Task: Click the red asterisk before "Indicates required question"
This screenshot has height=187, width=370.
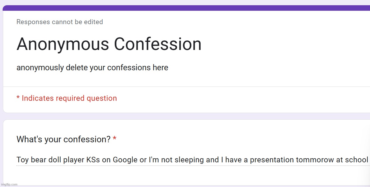Action: click(18, 98)
